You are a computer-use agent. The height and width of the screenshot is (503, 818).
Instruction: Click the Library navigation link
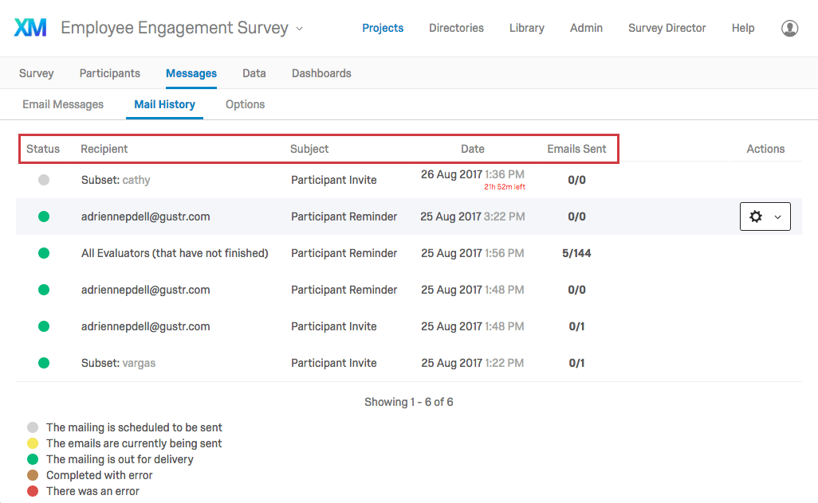pyautogui.click(x=527, y=28)
